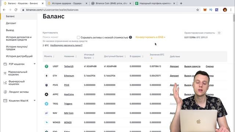The width and height of the screenshot is (235, 132).
Task: Click Депозит for USDT row
Action: 174,66
